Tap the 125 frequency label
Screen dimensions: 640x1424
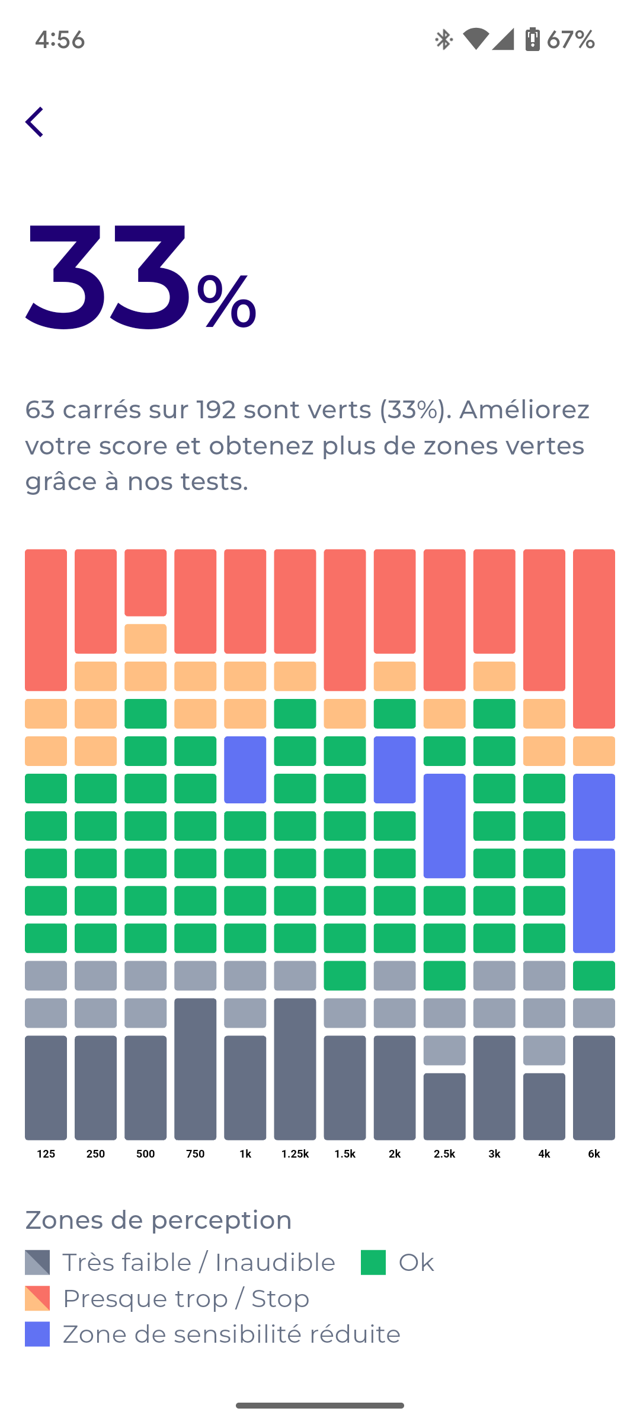point(46,1153)
